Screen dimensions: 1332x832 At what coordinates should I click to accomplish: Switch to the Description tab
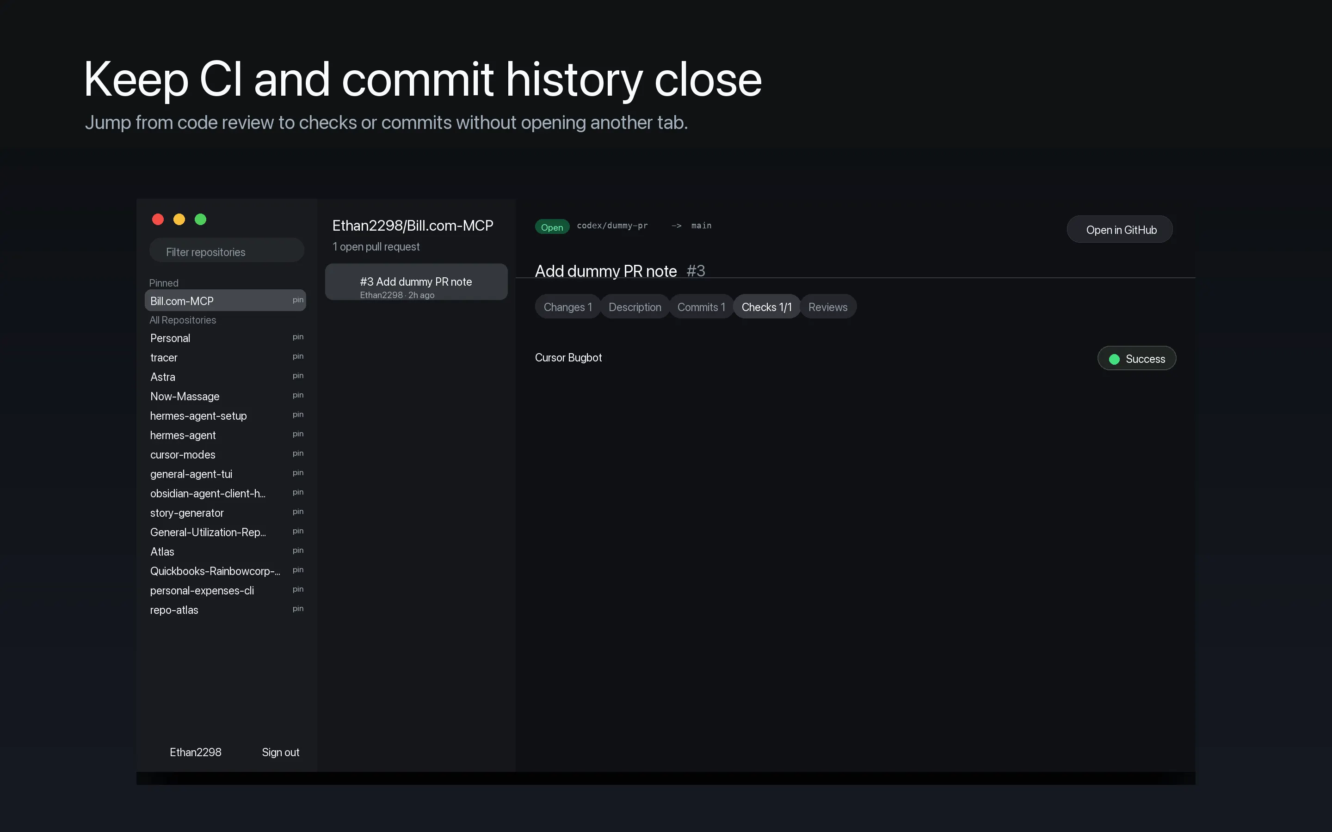coord(635,307)
